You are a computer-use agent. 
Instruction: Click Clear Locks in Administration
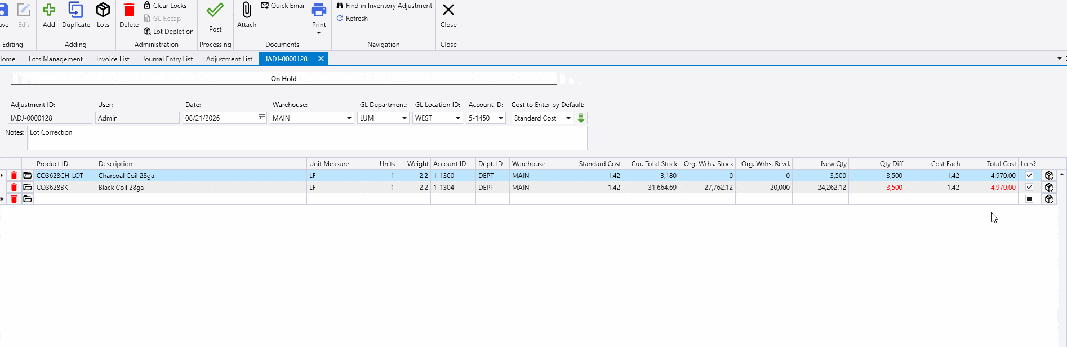pos(165,6)
